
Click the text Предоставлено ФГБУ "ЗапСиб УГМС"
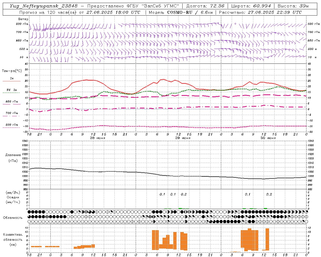[x=133, y=6]
